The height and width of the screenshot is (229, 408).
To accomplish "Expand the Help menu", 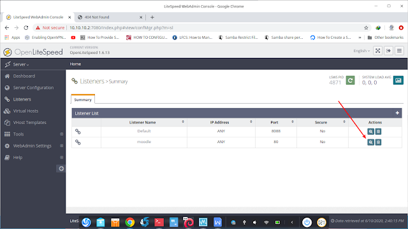I will click(x=61, y=157).
